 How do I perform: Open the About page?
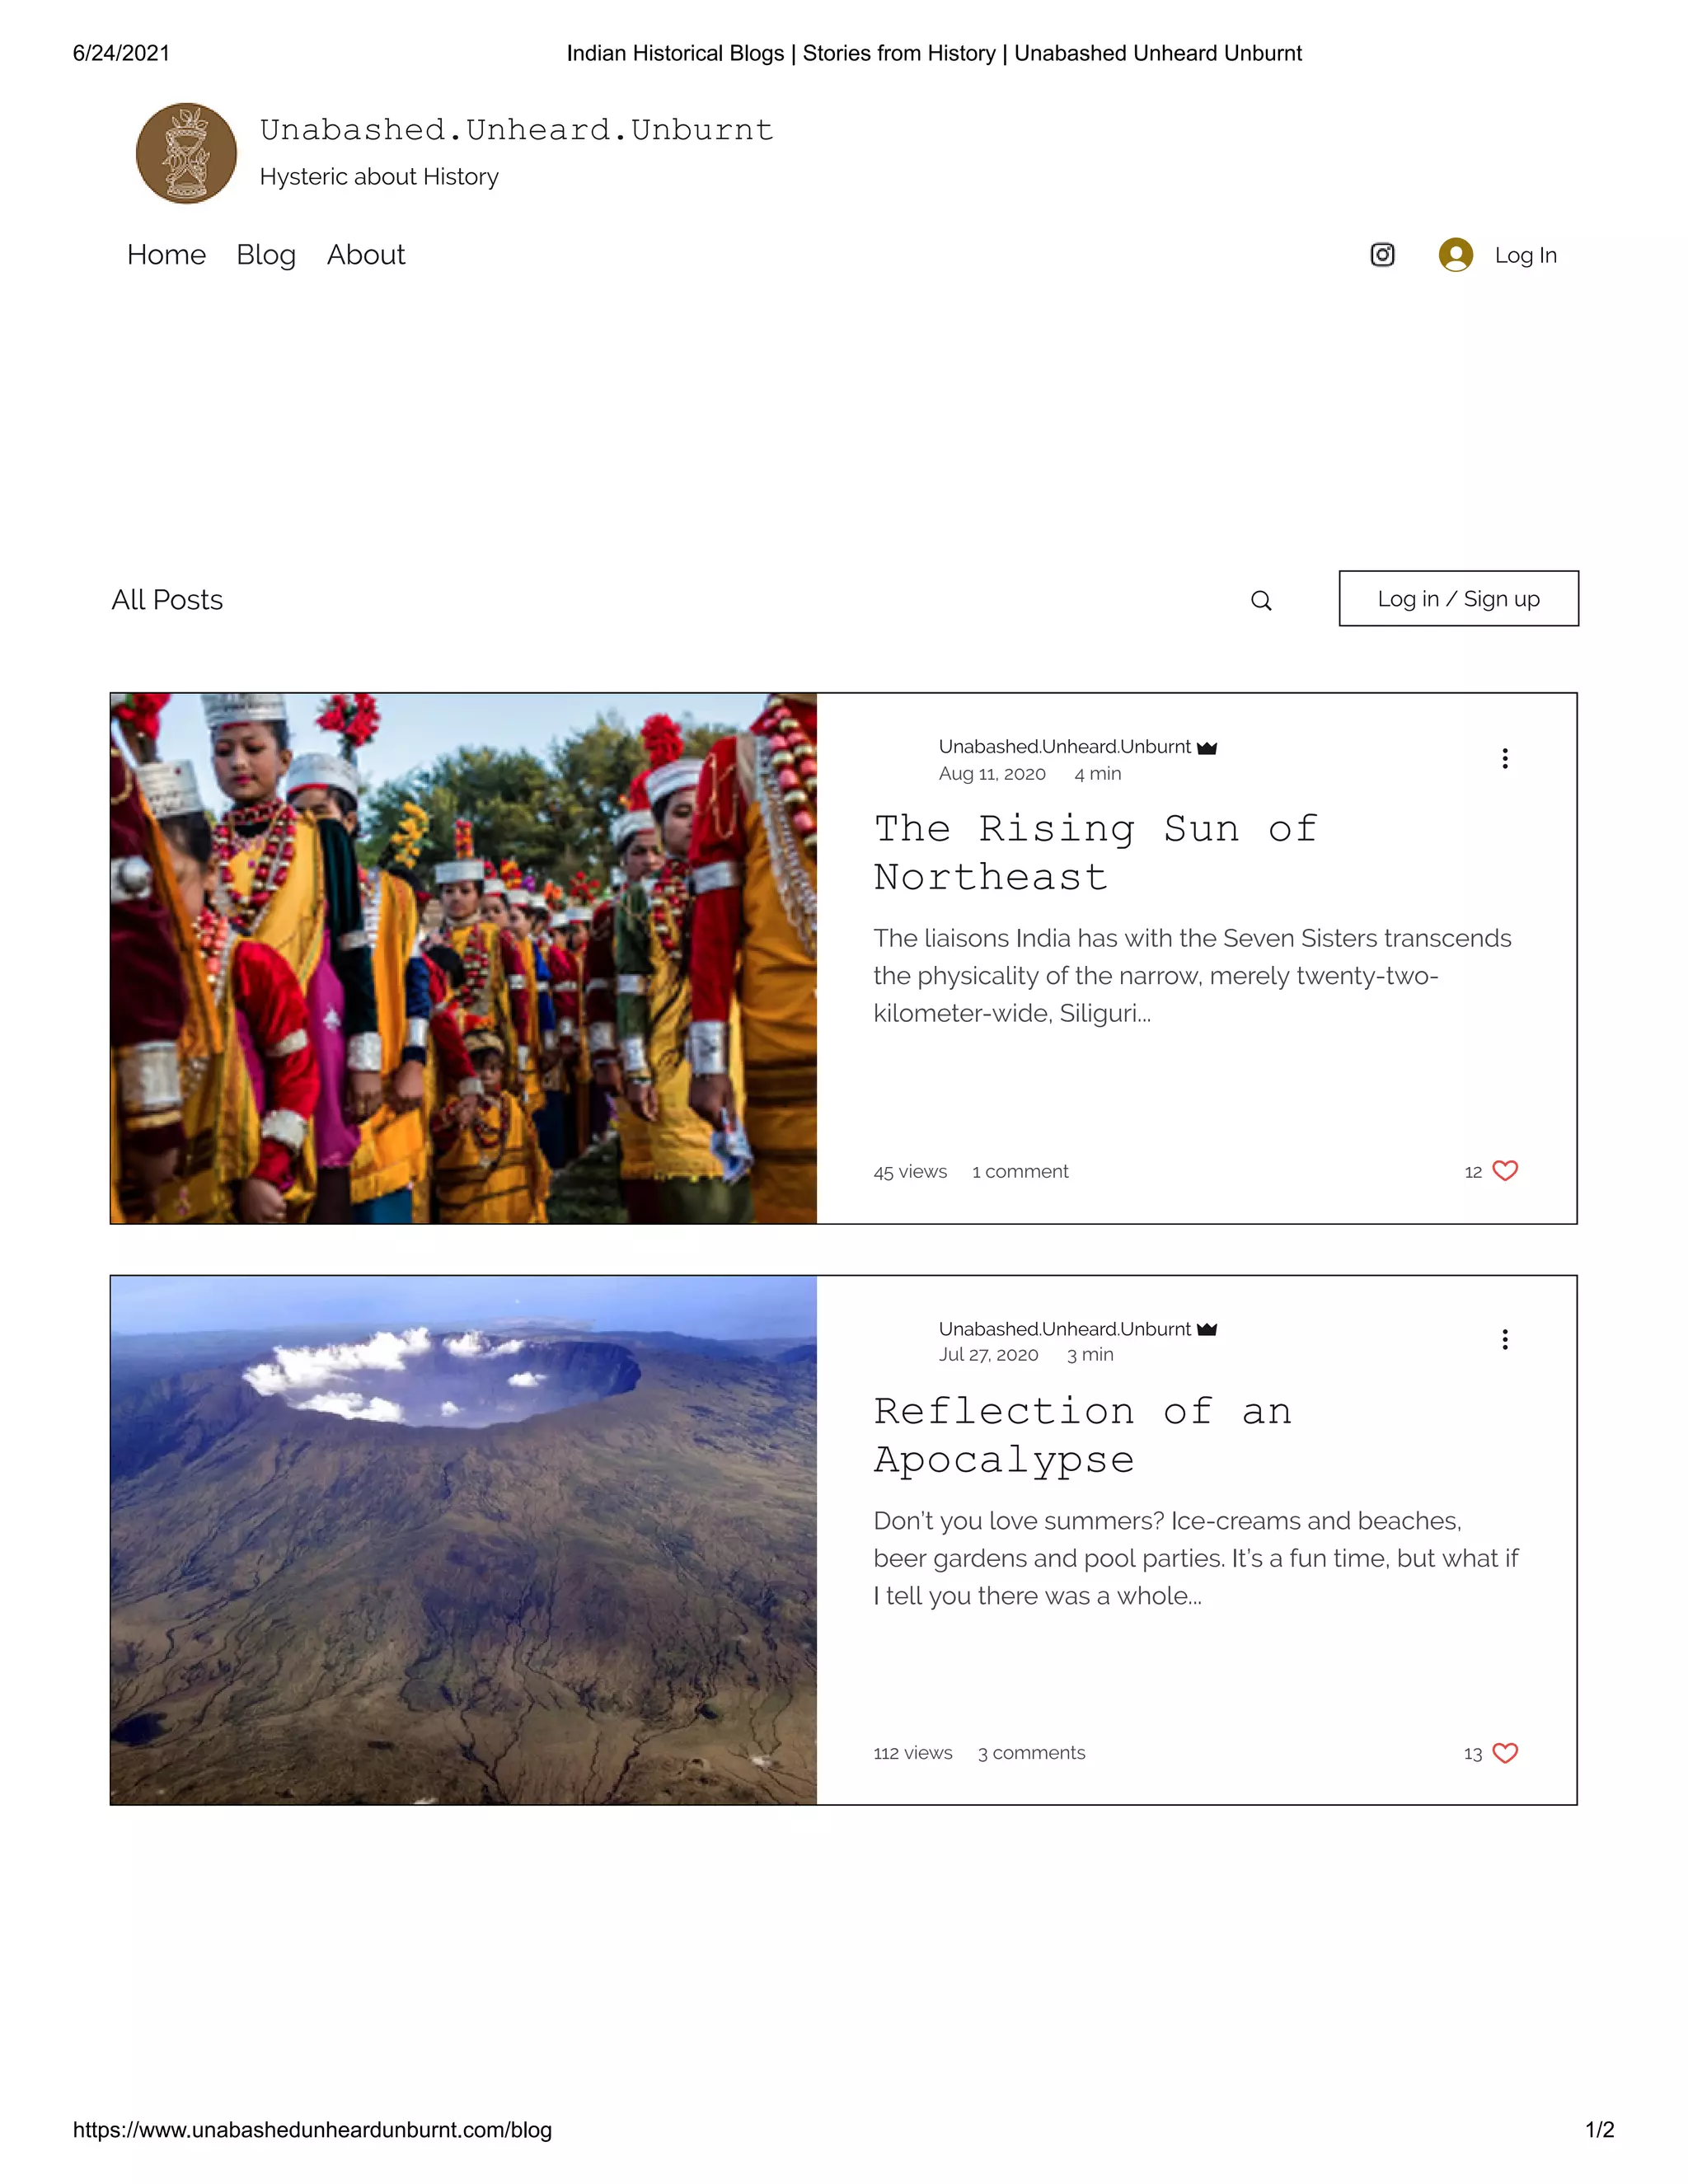click(x=366, y=255)
